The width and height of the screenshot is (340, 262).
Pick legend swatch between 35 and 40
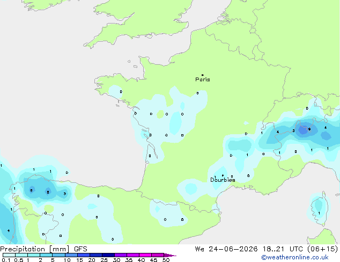click(x=133, y=255)
